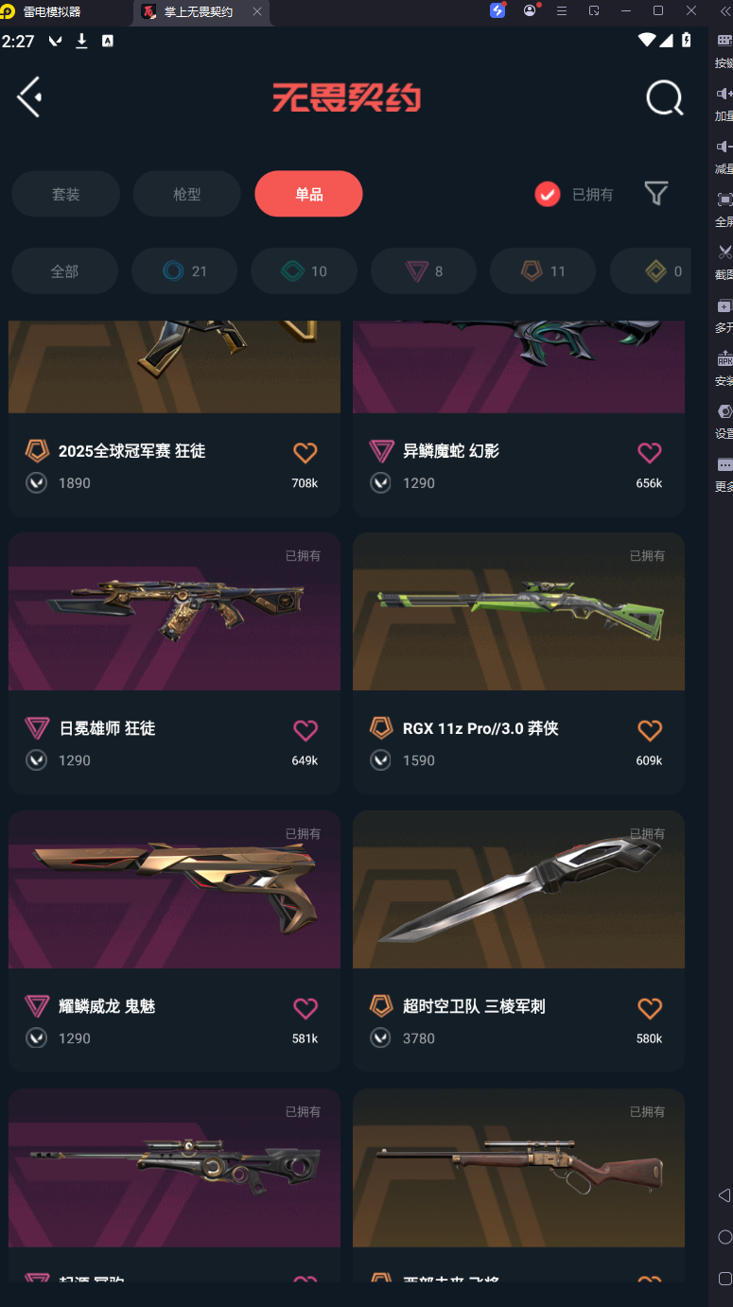Select the 全部 filter button

coord(64,271)
